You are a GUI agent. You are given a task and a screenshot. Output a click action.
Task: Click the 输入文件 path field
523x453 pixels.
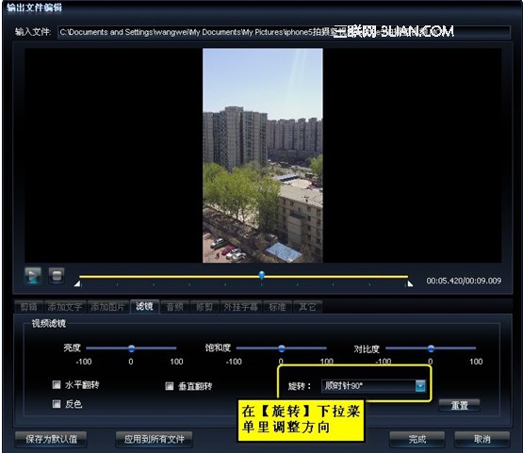click(284, 32)
